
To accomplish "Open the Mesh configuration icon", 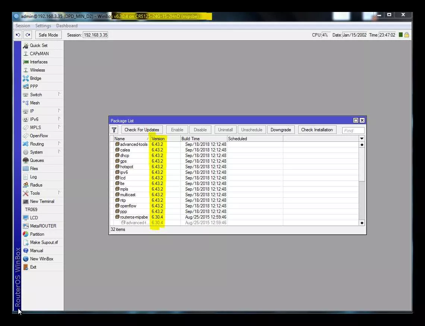I will click(26, 103).
